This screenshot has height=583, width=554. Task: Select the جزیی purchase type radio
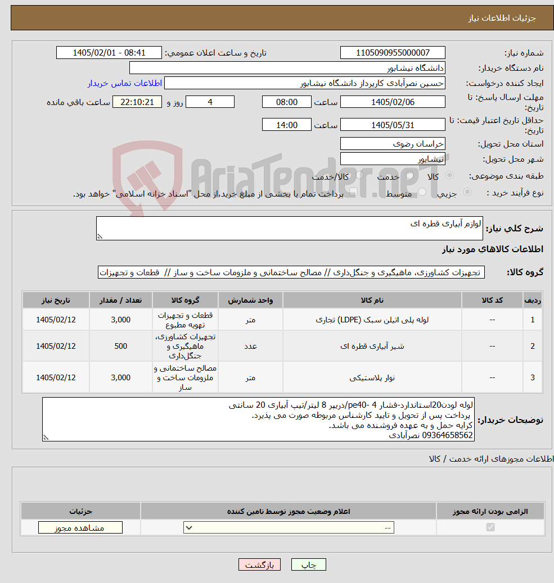(467, 192)
